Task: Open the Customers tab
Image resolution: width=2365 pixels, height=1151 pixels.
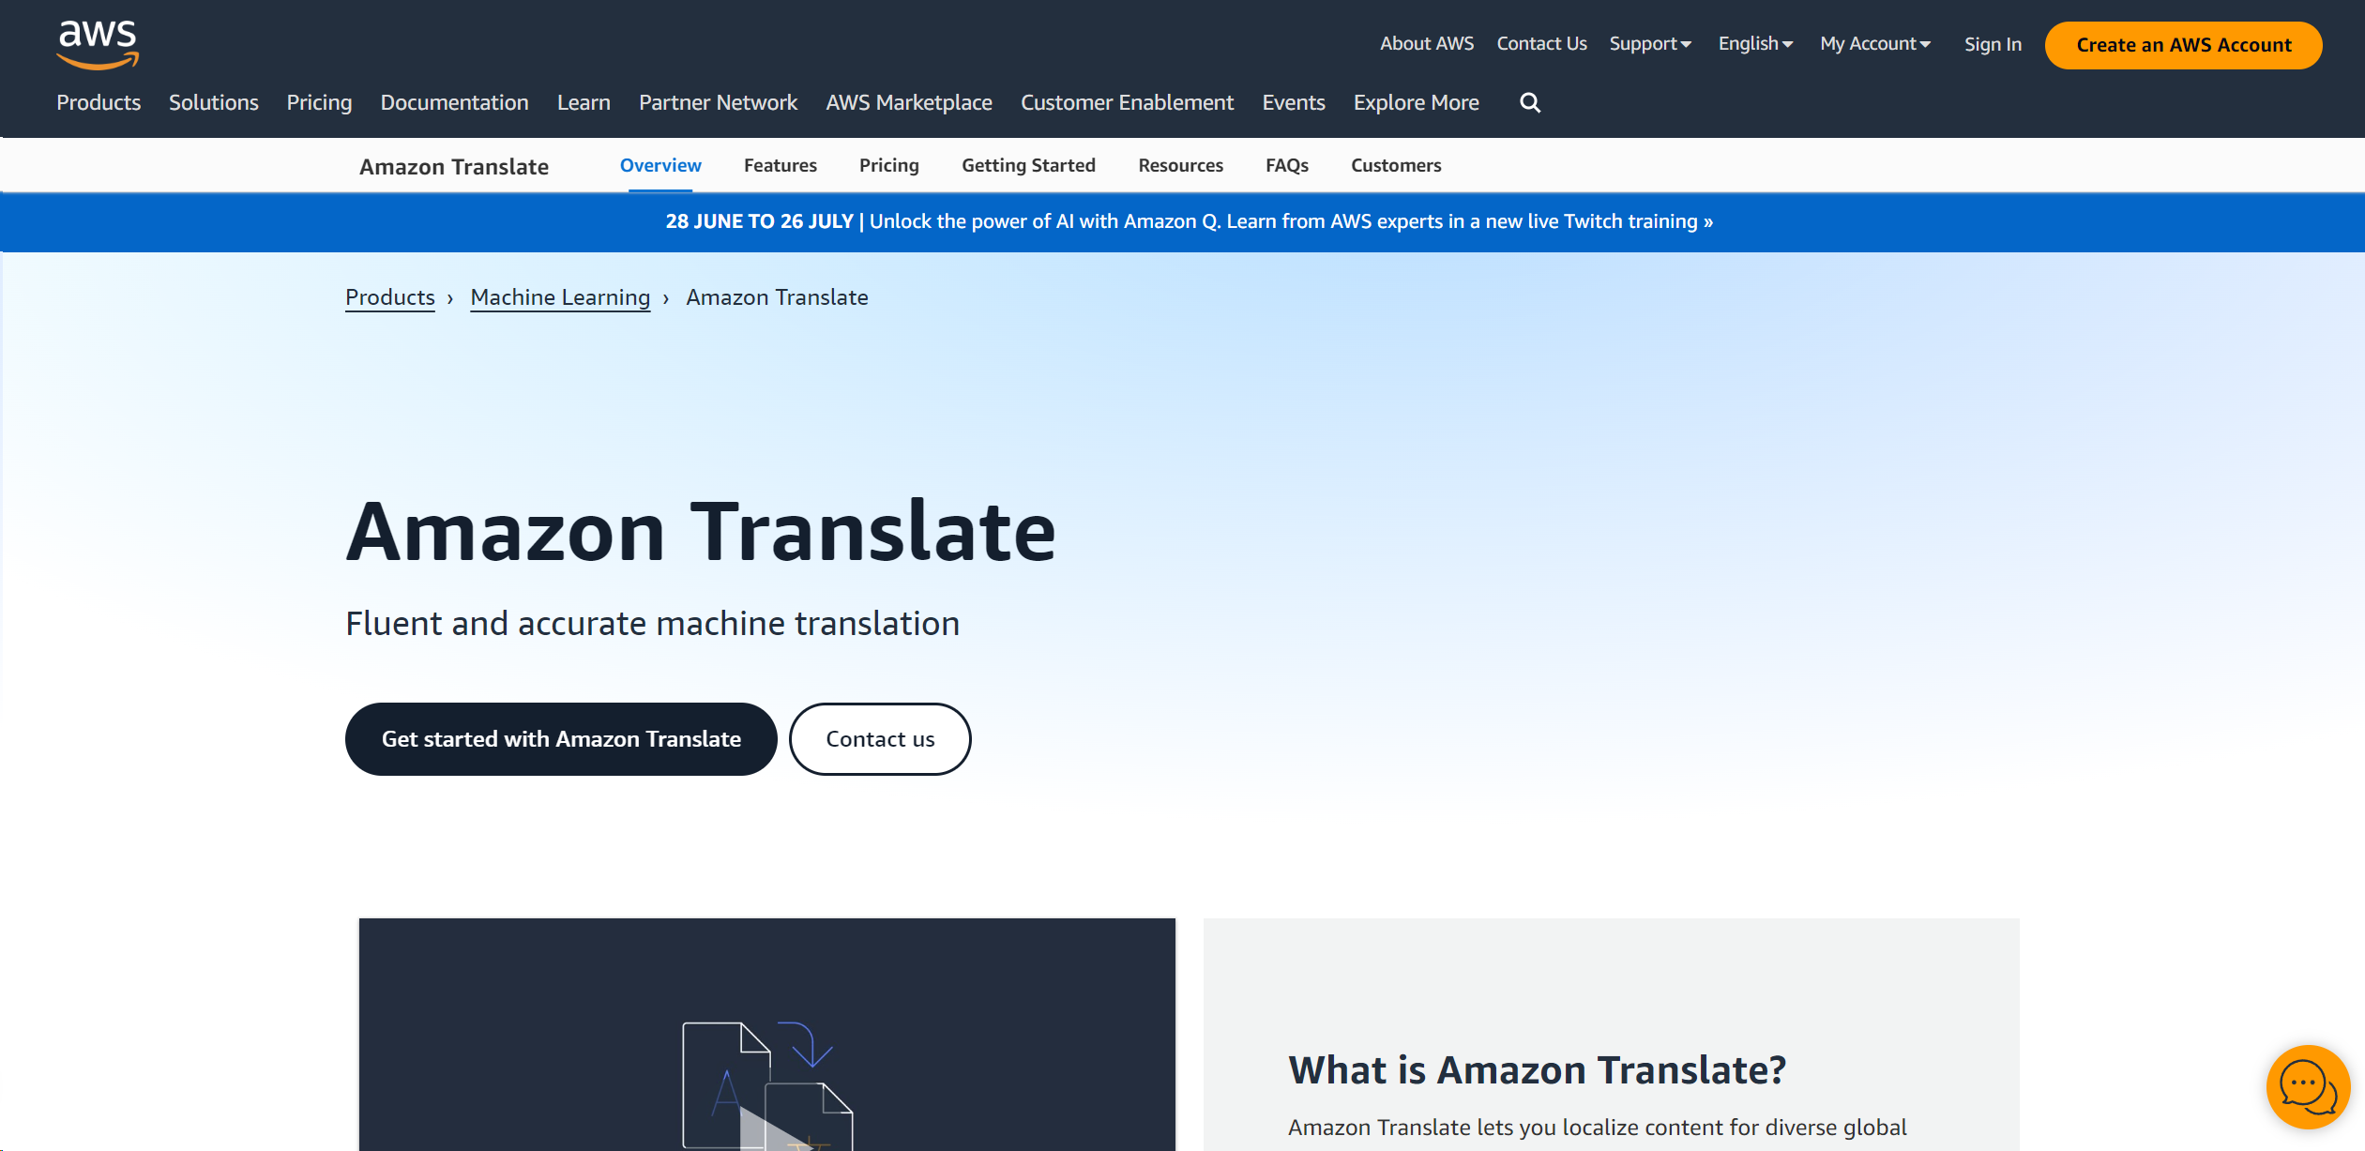Action: point(1396,165)
